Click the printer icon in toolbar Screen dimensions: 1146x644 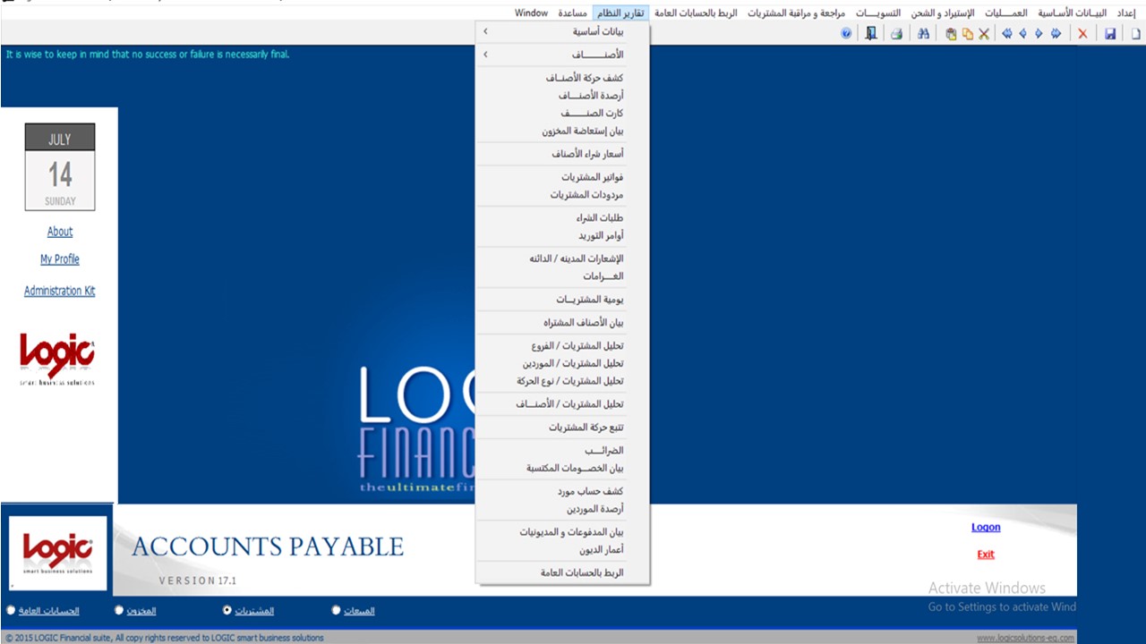(895, 34)
